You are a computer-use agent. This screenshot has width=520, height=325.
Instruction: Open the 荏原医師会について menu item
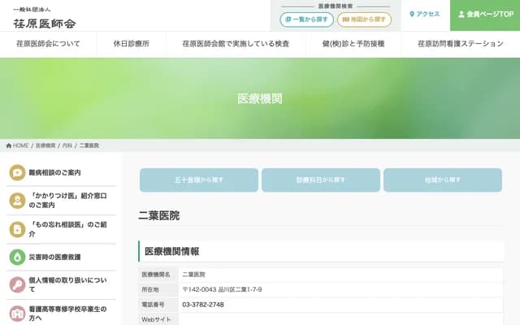pyautogui.click(x=49, y=44)
